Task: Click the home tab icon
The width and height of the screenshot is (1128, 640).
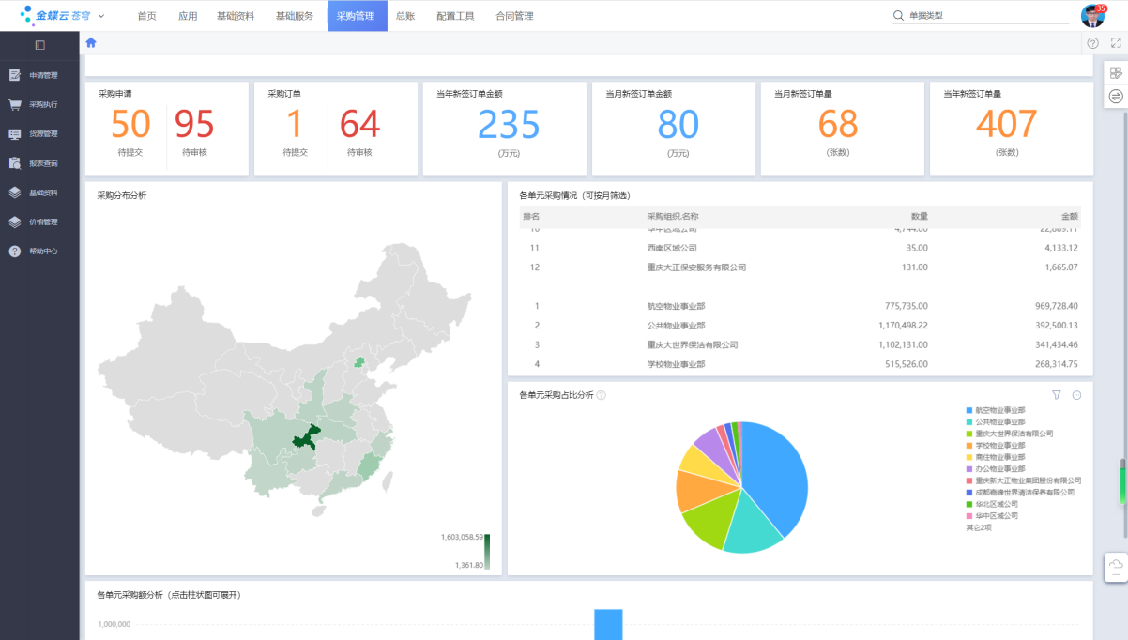Action: [91, 42]
